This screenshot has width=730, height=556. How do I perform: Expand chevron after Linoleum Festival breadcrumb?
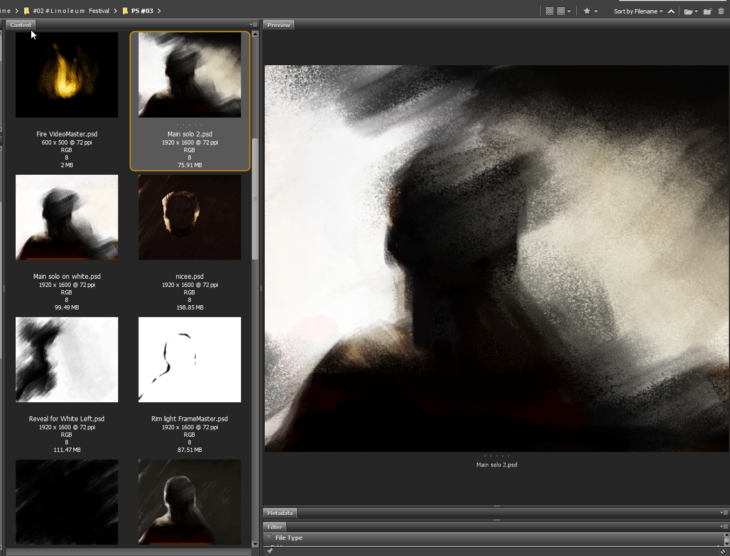[115, 11]
